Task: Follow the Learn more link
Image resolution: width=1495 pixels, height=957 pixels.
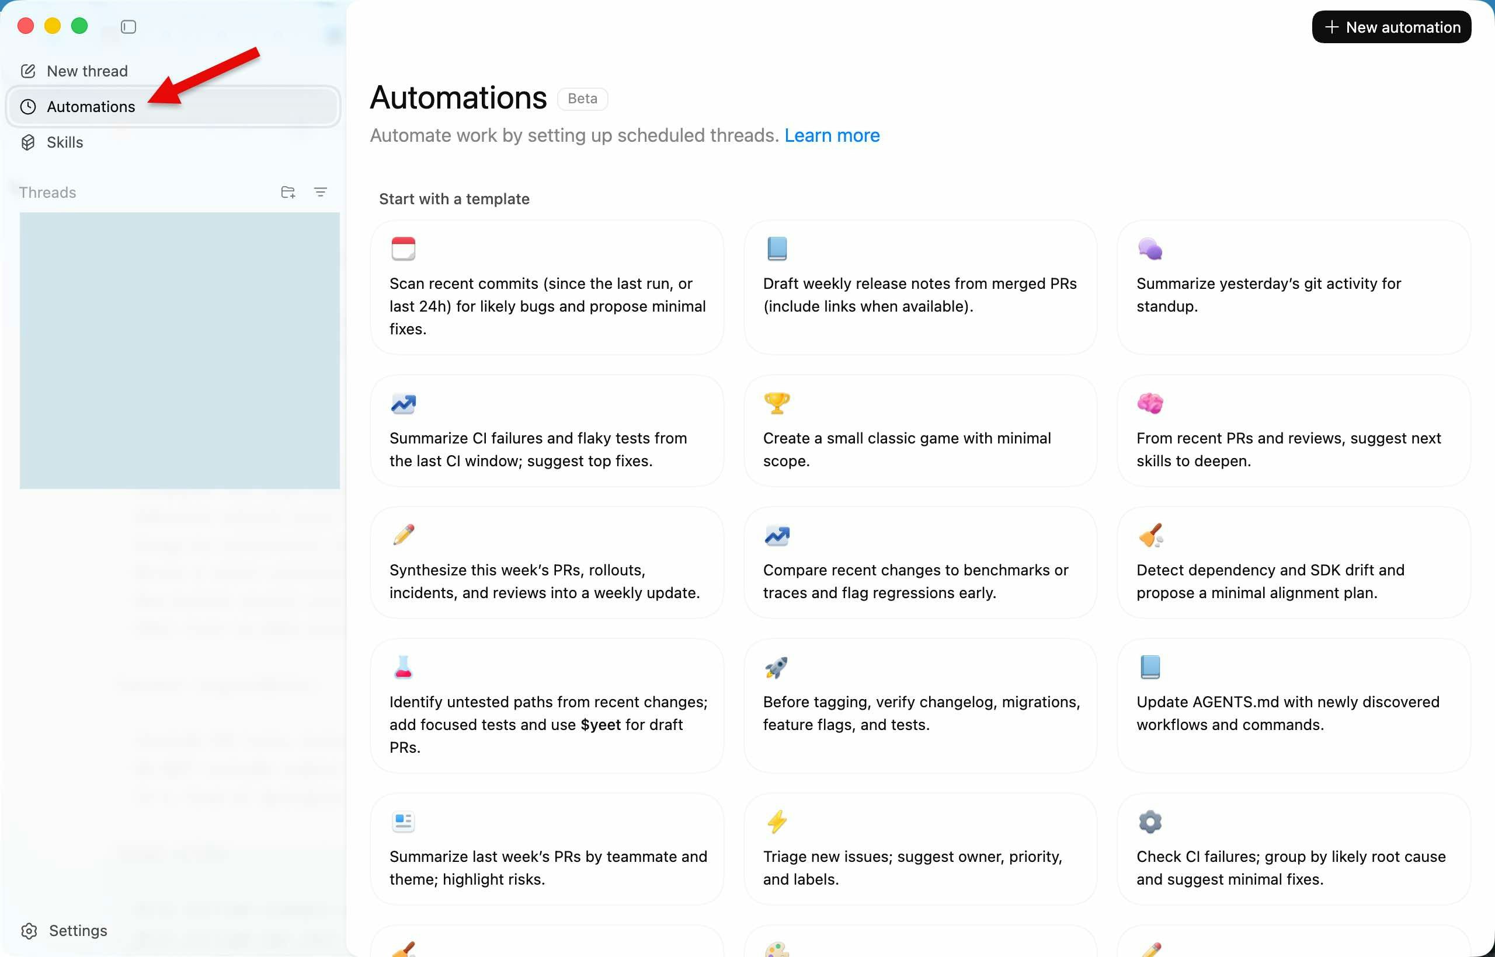Action: click(x=832, y=135)
